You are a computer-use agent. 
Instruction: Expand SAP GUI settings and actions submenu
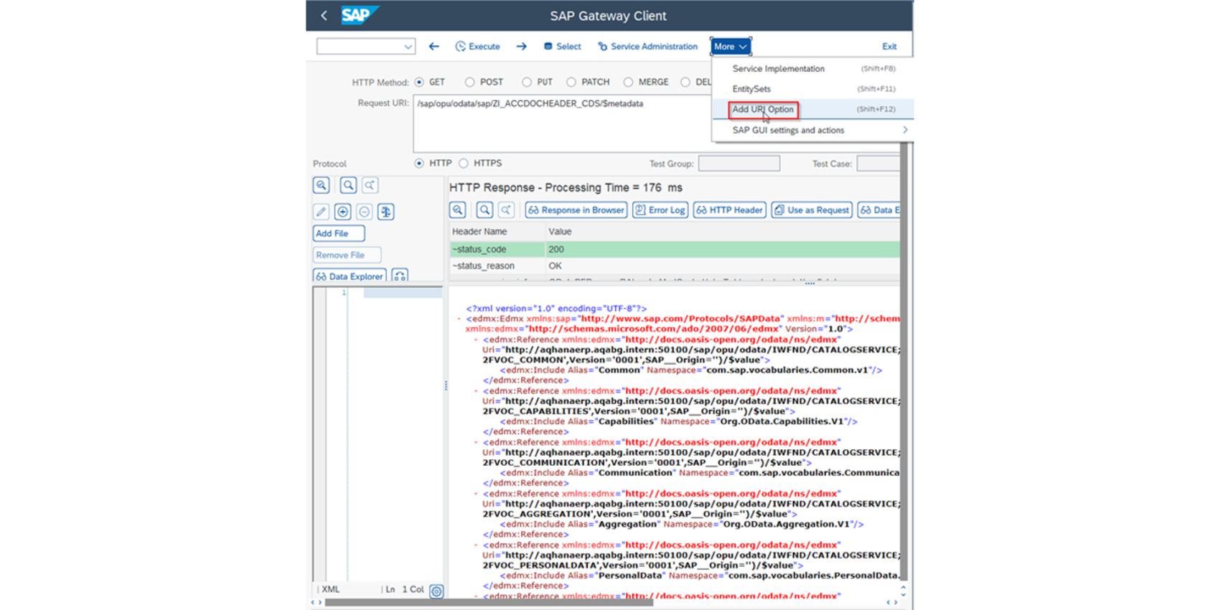coord(812,131)
